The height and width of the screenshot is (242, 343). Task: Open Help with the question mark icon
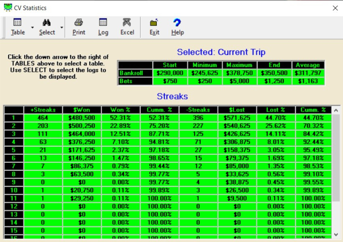(x=177, y=23)
